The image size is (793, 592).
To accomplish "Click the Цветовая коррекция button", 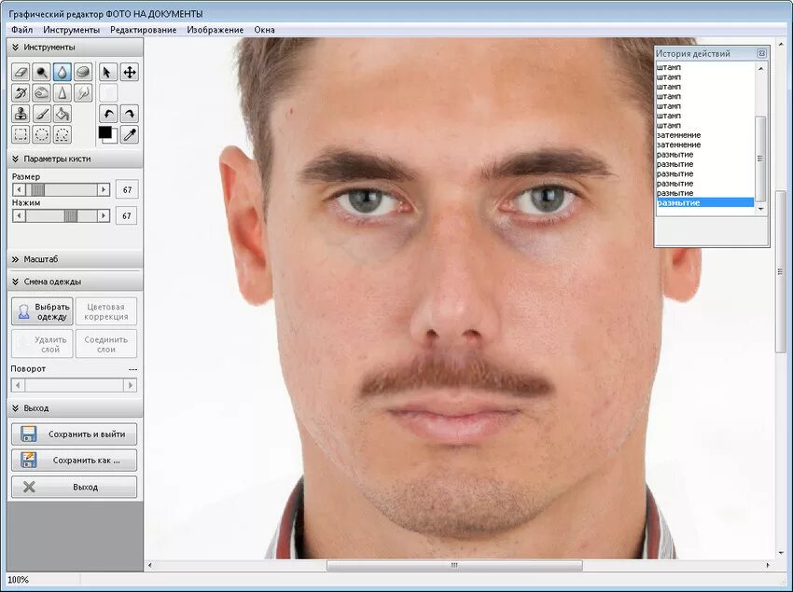I will [x=106, y=311].
